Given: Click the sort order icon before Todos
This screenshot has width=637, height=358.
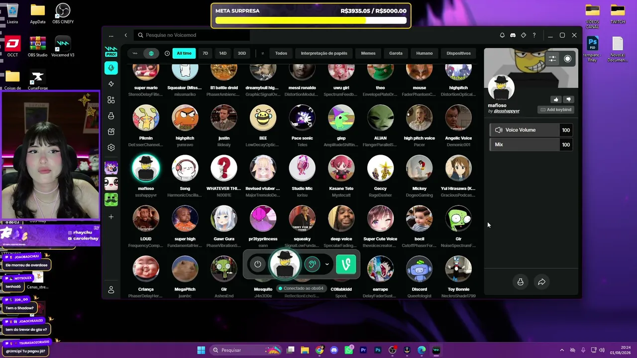Looking at the screenshot, I should [263, 53].
